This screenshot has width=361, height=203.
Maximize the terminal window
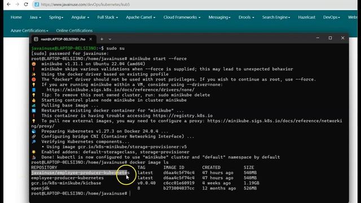click(330, 38)
